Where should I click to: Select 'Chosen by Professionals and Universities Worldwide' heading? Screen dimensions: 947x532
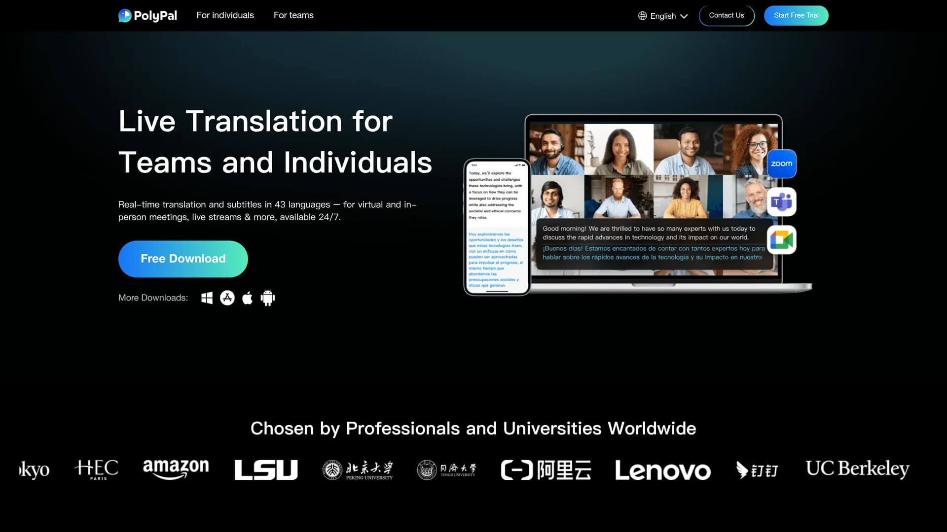(x=473, y=429)
